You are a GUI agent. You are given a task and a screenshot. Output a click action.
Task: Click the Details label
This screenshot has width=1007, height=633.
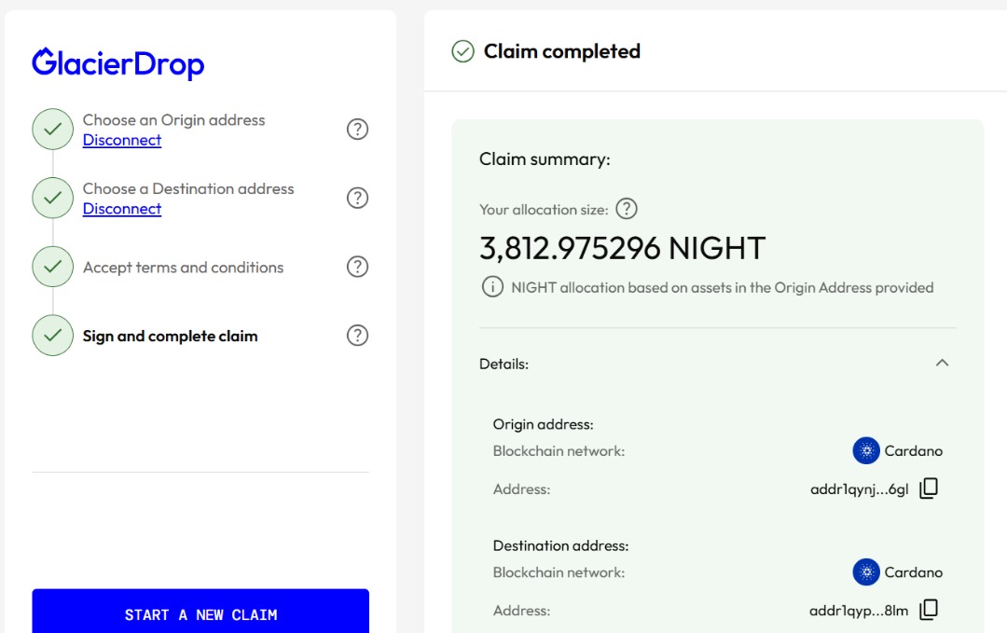point(504,364)
